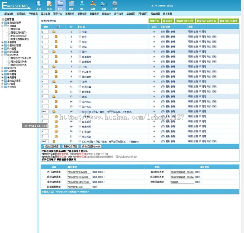
Task: Expand the 信息相关管理 tree node
Action: [x=2, y=23]
